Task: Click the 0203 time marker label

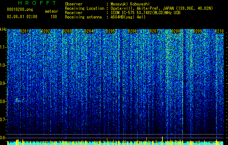Action: tap(67, 31)
